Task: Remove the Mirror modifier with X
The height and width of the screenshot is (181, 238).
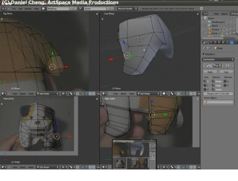Action: (232, 65)
